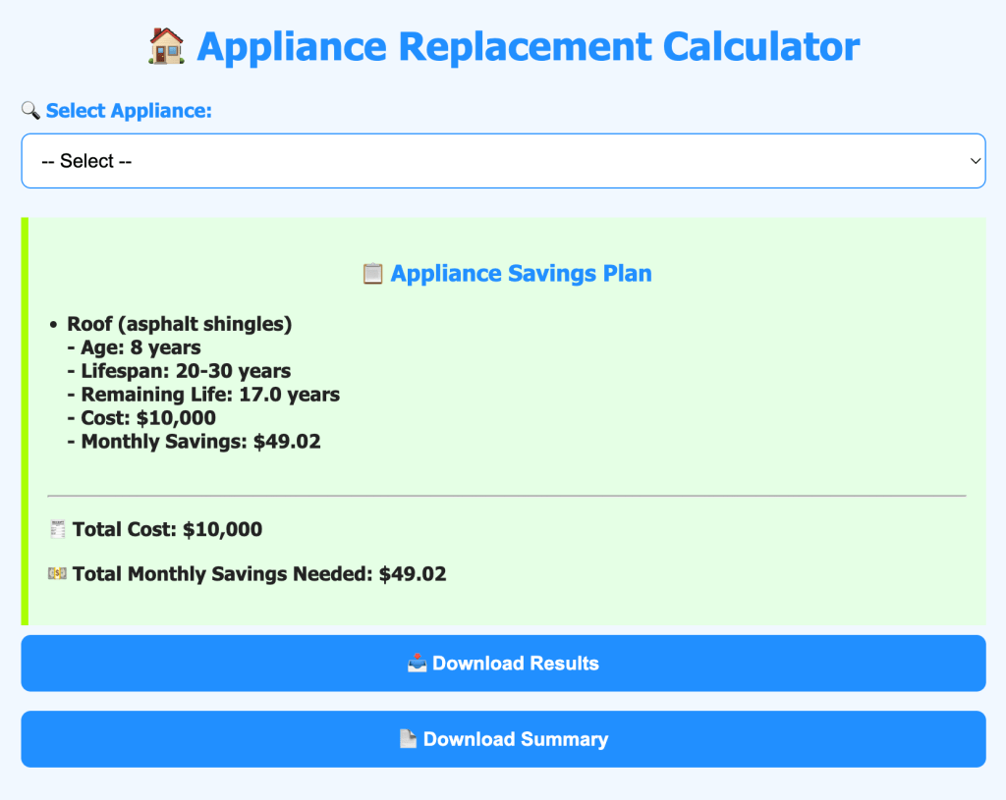This screenshot has width=1006, height=800.
Task: Click the money icon beside Total Monthly Savings
Action: click(57, 573)
